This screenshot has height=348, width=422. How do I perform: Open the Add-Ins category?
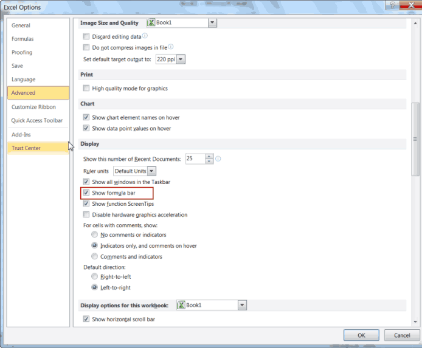tap(38, 135)
